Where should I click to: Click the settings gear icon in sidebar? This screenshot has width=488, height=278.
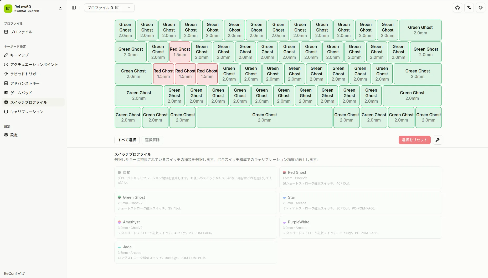pos(6,135)
